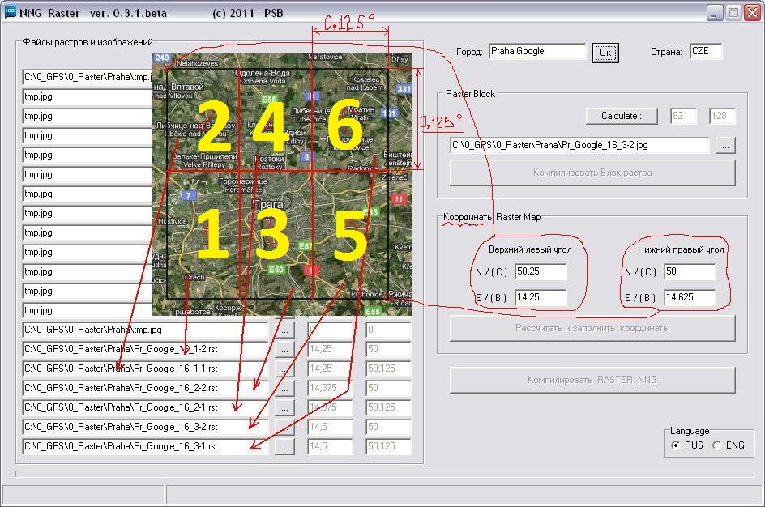This screenshot has width=765, height=507.
Task: Open browse button beside Pr_Google_16_3-1.rst
Action: pyautogui.click(x=284, y=446)
